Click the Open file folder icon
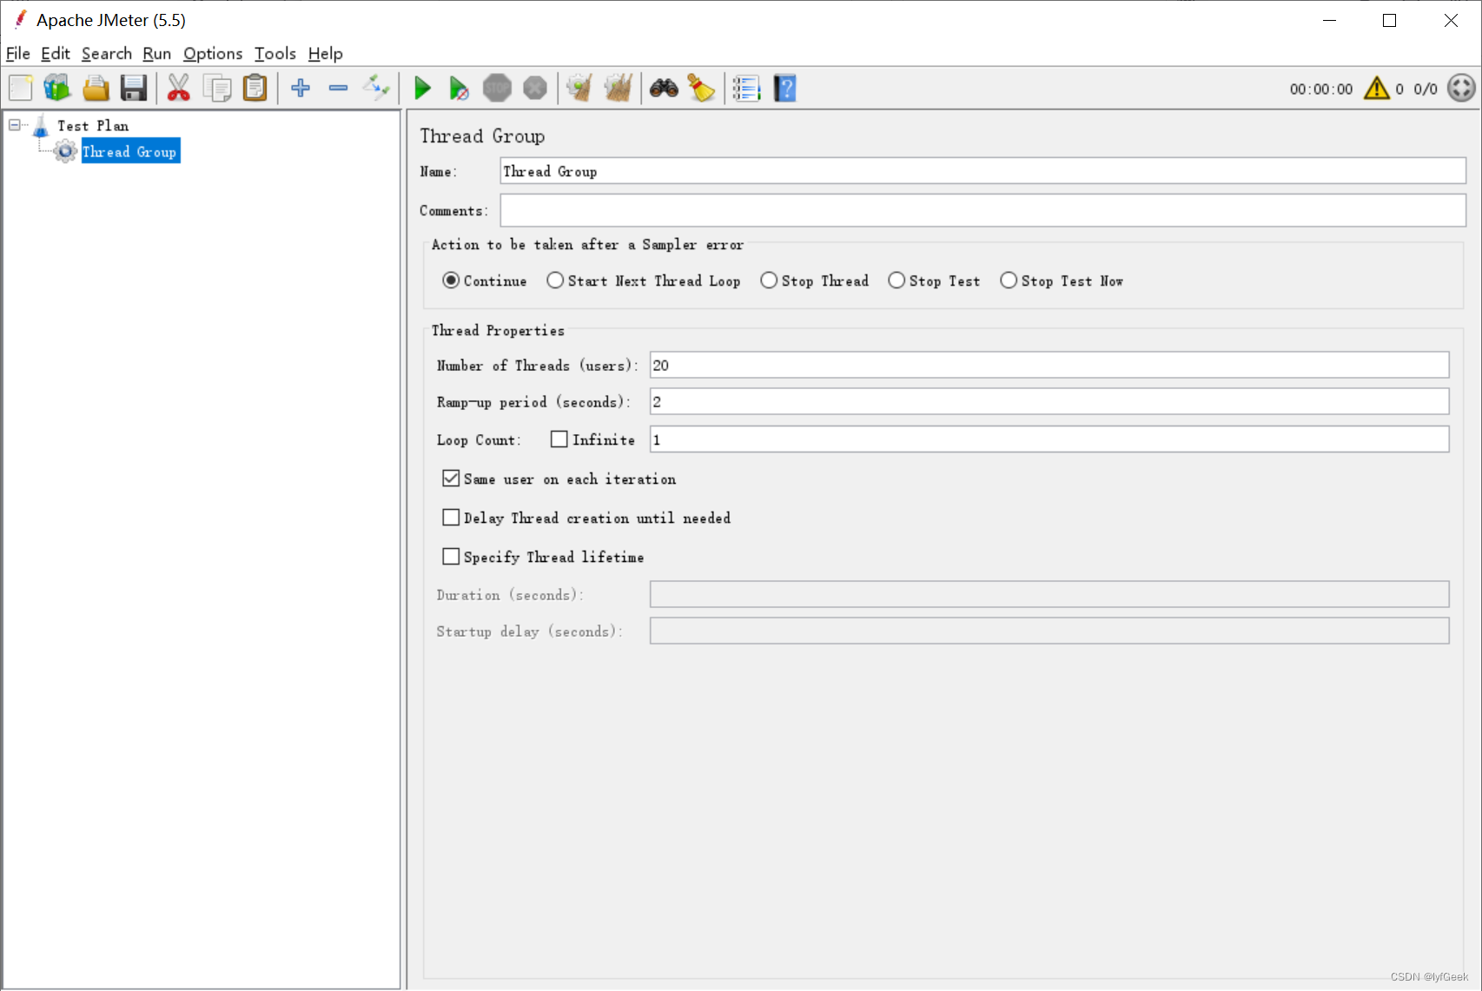The height and width of the screenshot is (991, 1482). click(x=96, y=89)
